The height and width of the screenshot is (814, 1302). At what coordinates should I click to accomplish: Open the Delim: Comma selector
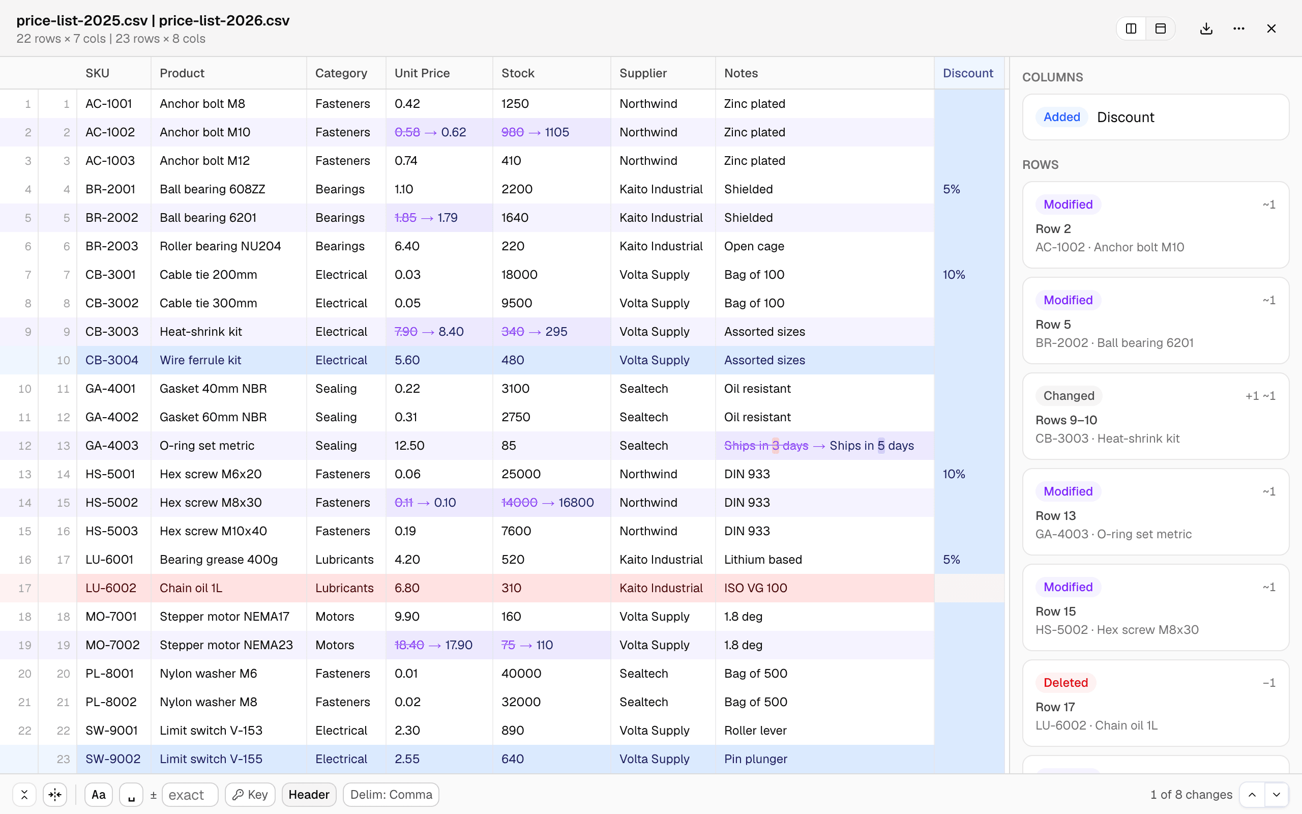pyautogui.click(x=391, y=795)
